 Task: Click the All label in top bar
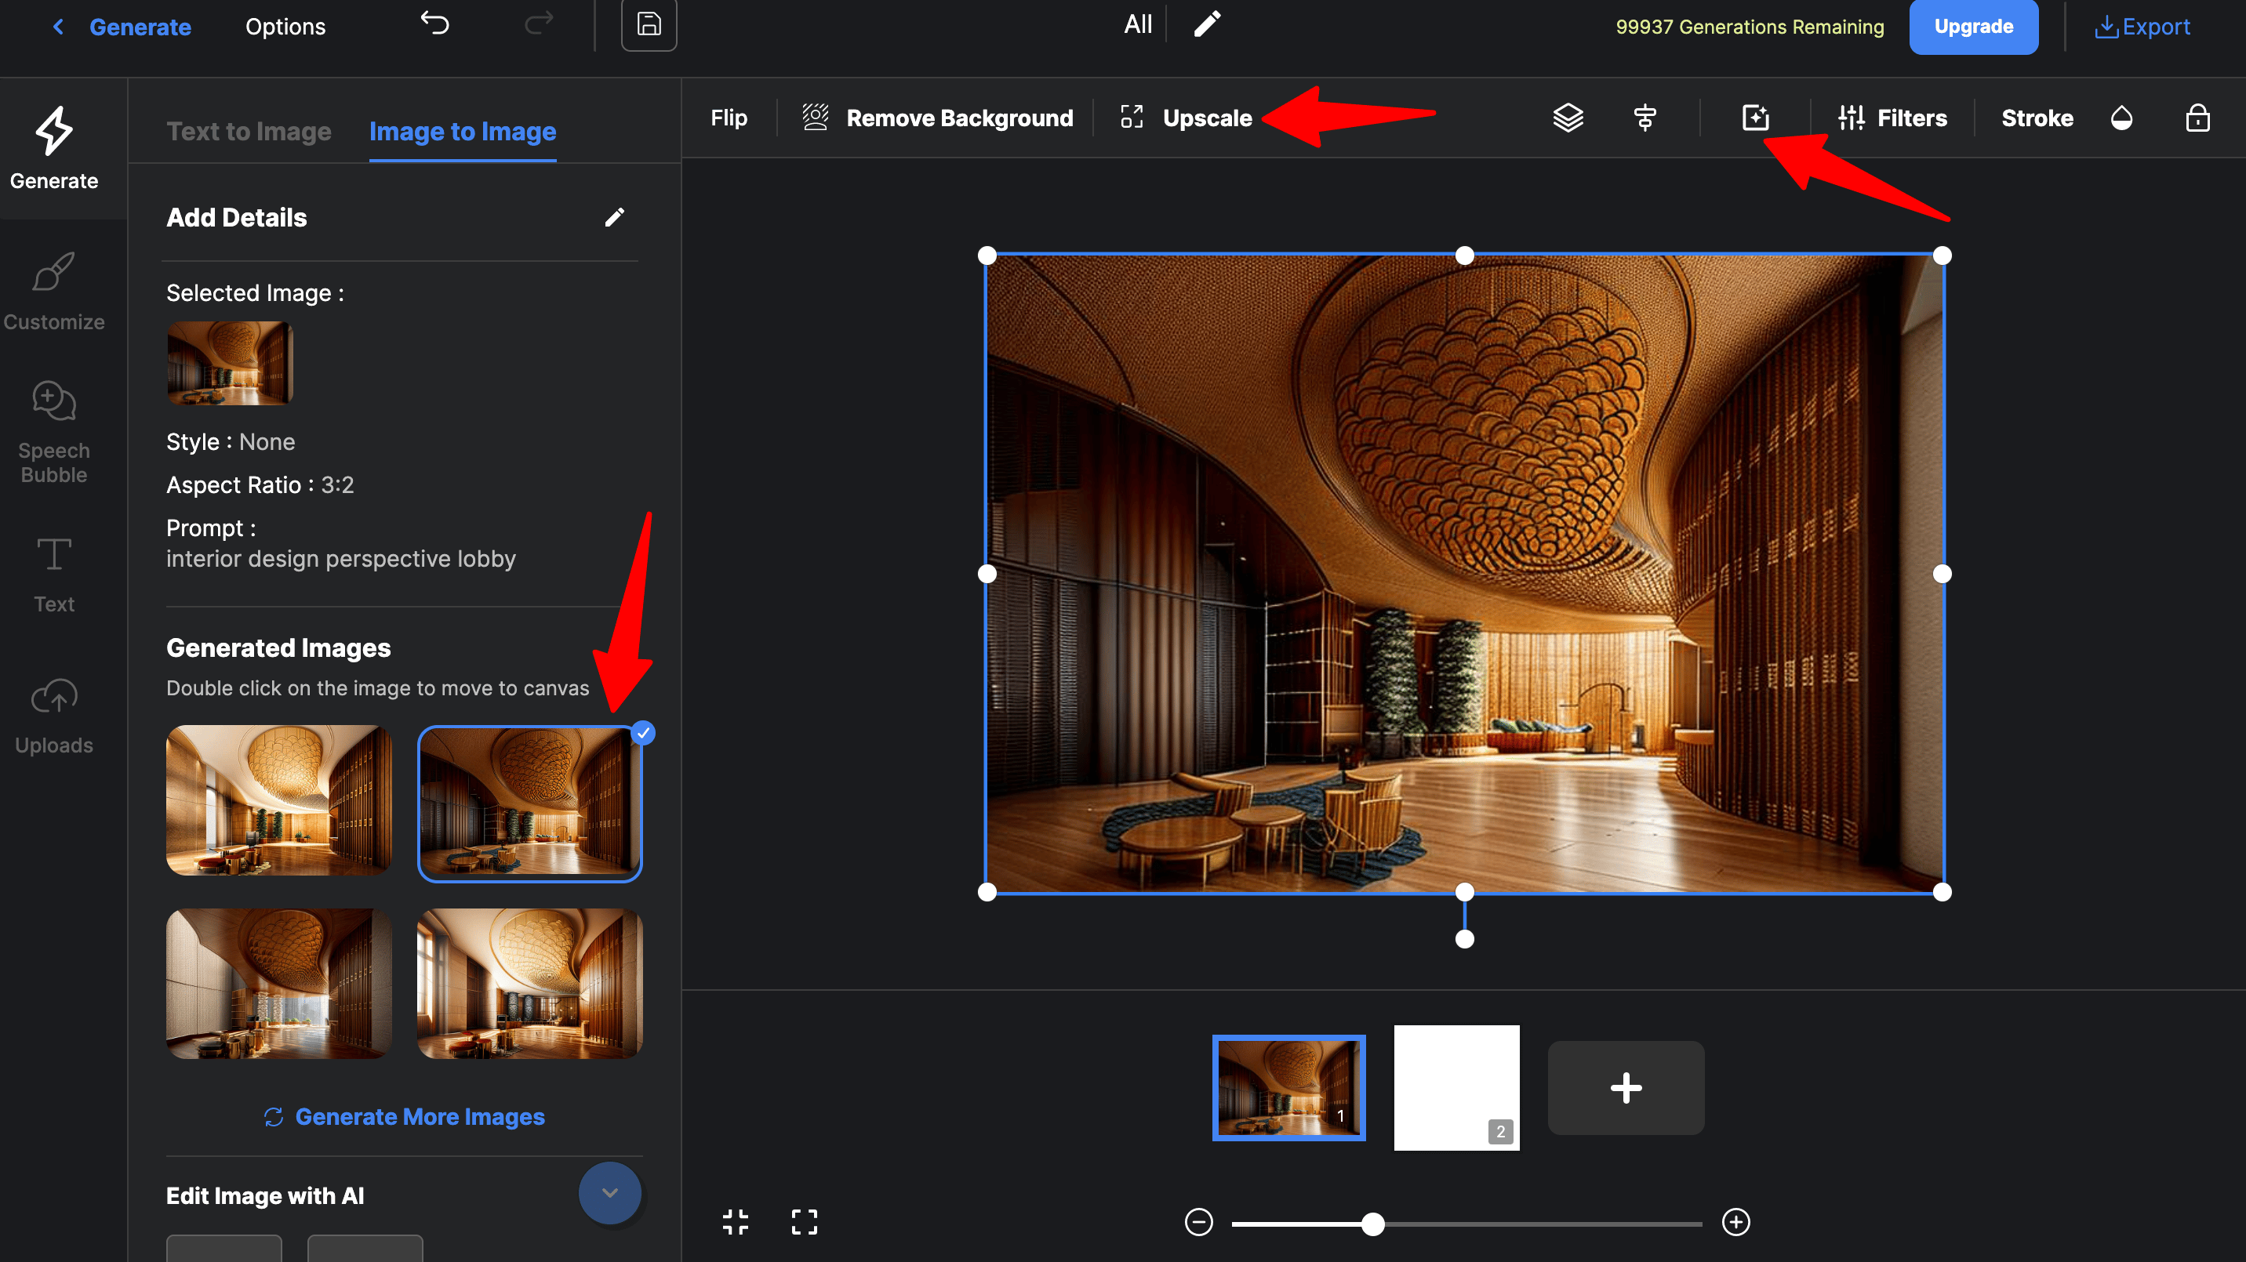(x=1138, y=24)
